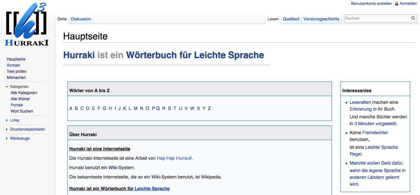Open Leseratten in the Interessantes box
Screen dimensions: 420x195
(360, 102)
